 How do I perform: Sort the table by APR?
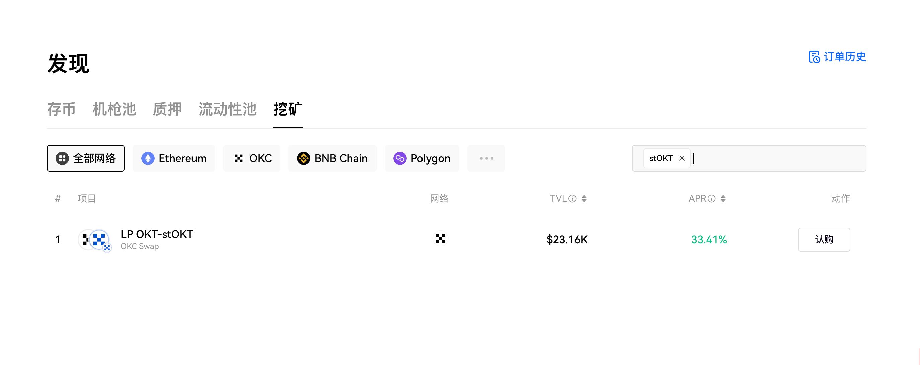[723, 199]
